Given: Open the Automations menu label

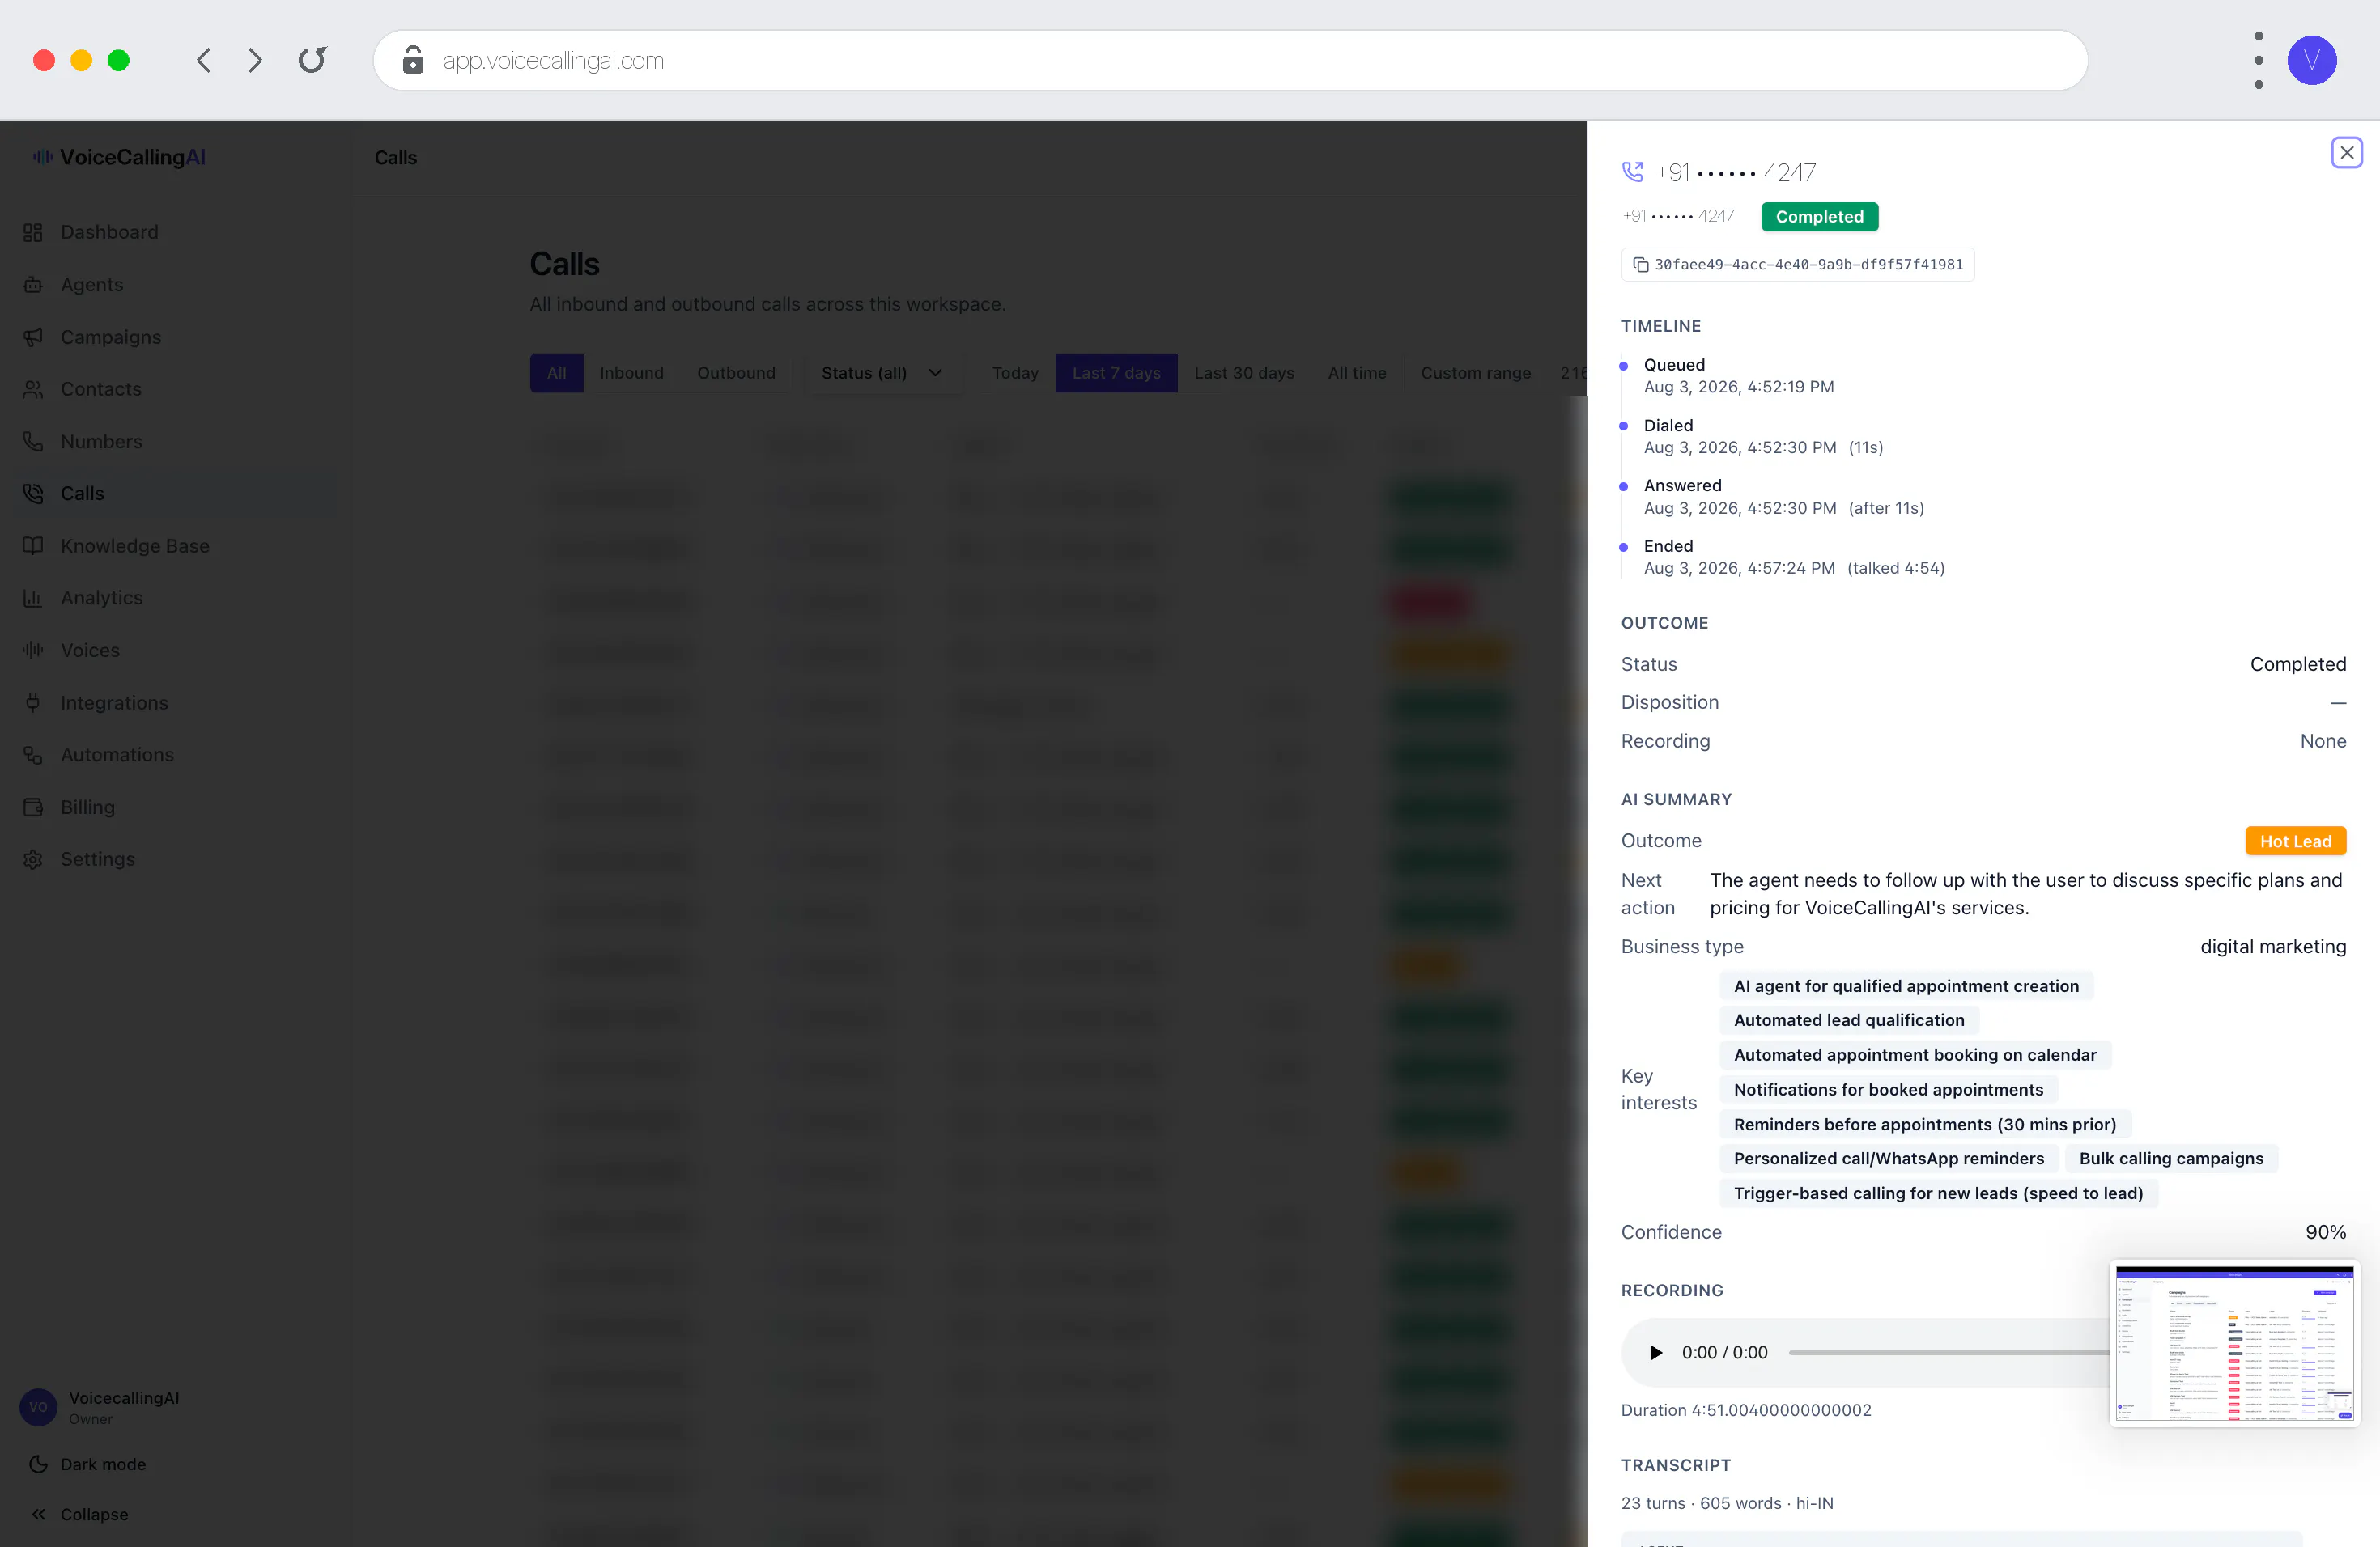Looking at the screenshot, I should (x=117, y=755).
